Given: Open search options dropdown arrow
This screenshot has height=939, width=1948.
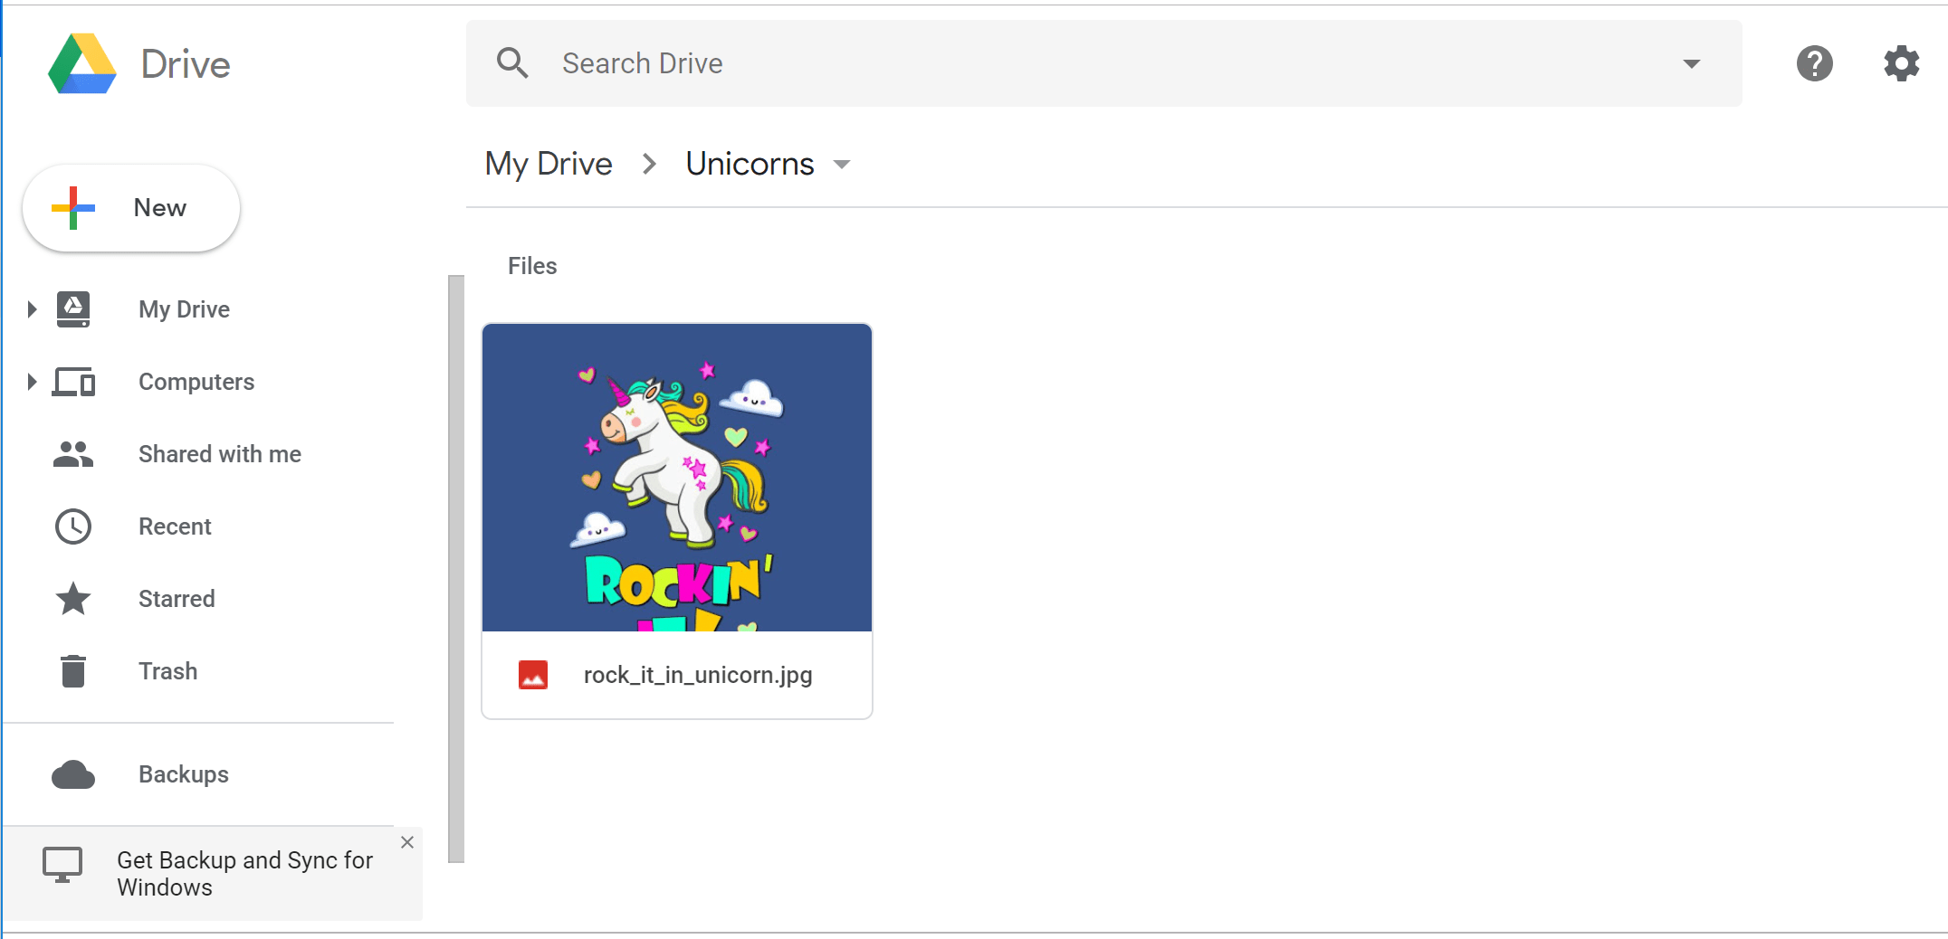Looking at the screenshot, I should [x=1691, y=63].
